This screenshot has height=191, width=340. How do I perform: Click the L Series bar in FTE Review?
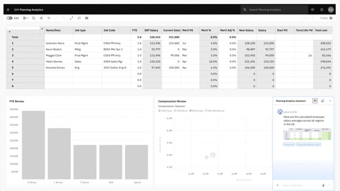[59, 154]
